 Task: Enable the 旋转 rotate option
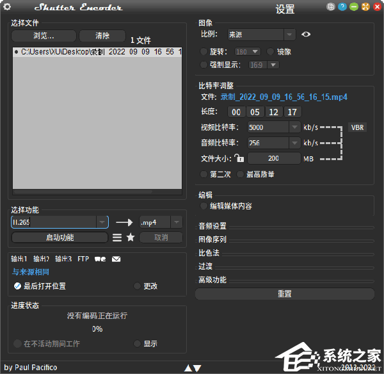[204, 52]
